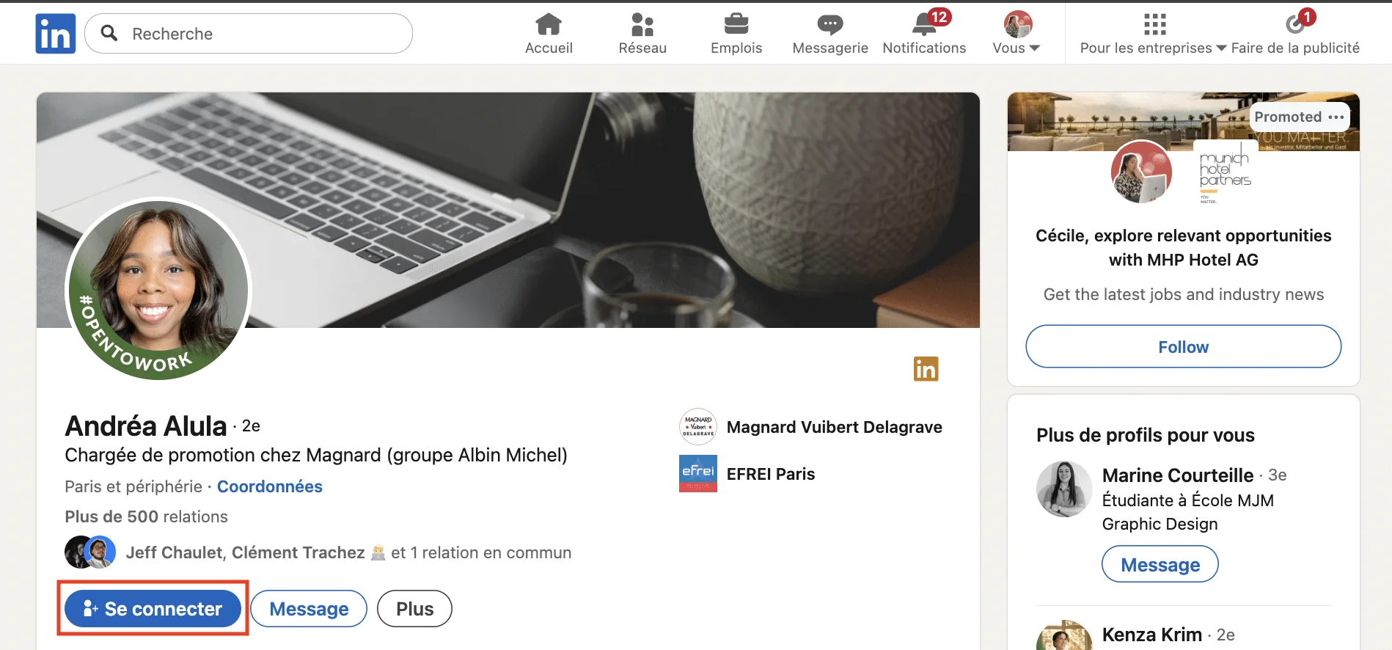
Task: Click Andréa Alula name heading
Action: [x=146, y=426]
